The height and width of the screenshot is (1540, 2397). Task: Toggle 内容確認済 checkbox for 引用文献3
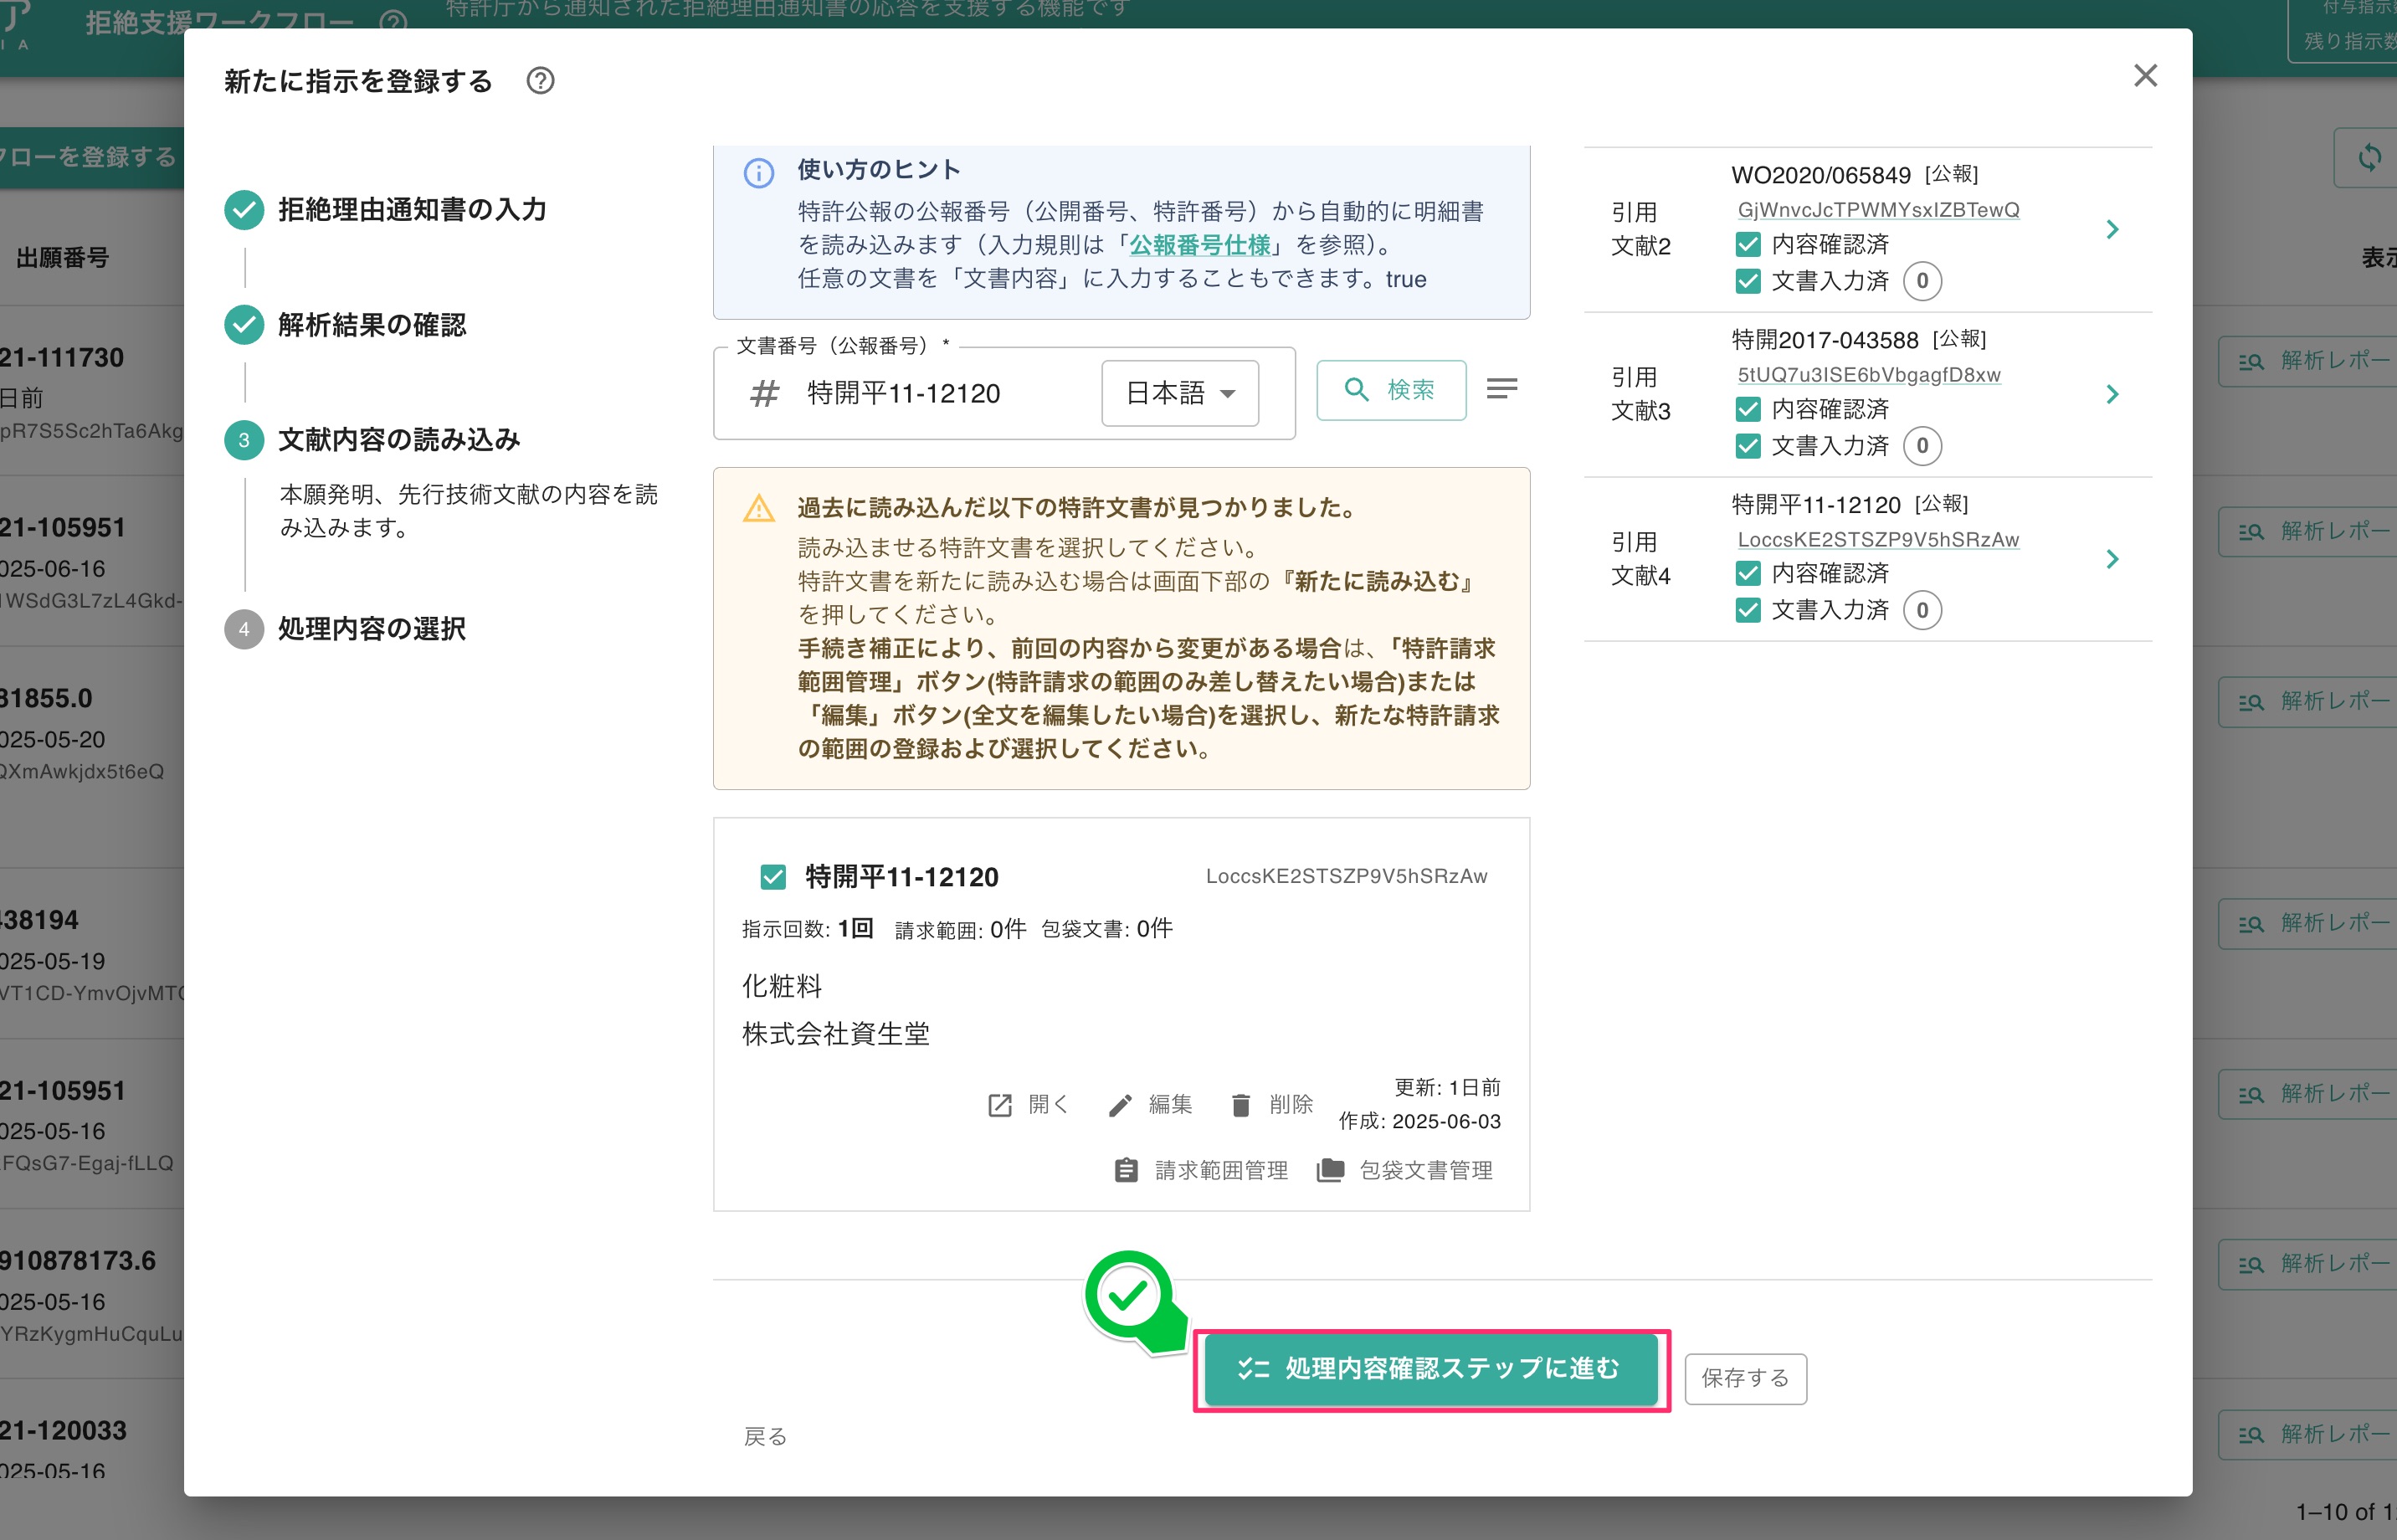tap(1748, 409)
